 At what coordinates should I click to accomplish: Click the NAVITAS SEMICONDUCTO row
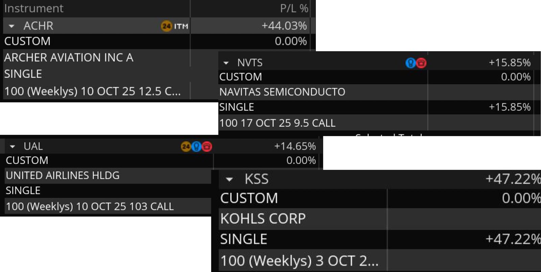pos(282,92)
